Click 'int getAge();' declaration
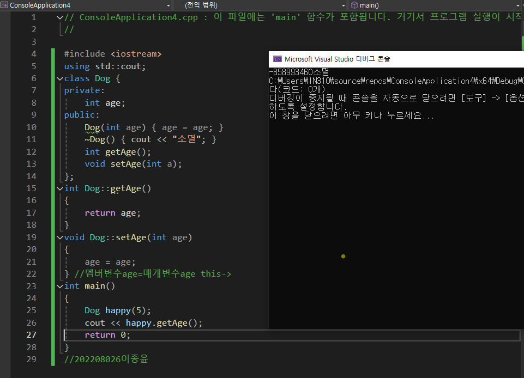This screenshot has width=524, height=378. pyautogui.click(x=118, y=152)
